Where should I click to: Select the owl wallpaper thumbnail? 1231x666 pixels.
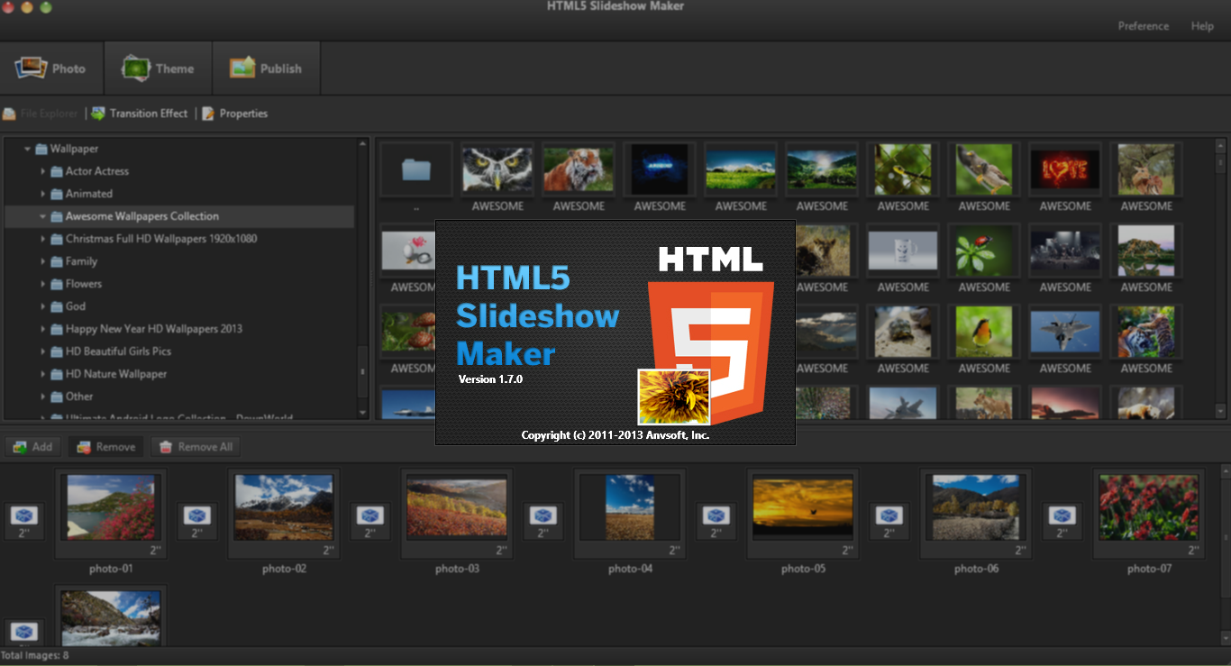(497, 169)
